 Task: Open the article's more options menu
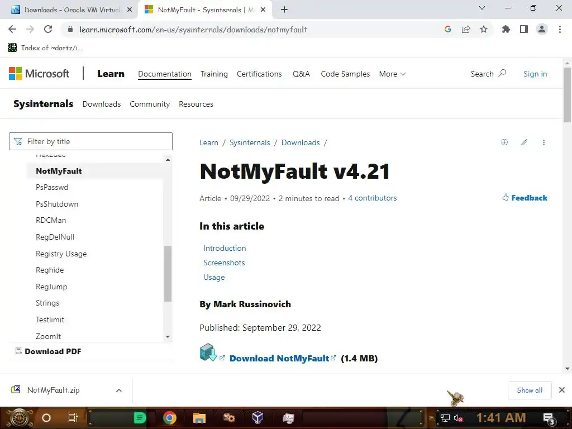[544, 142]
